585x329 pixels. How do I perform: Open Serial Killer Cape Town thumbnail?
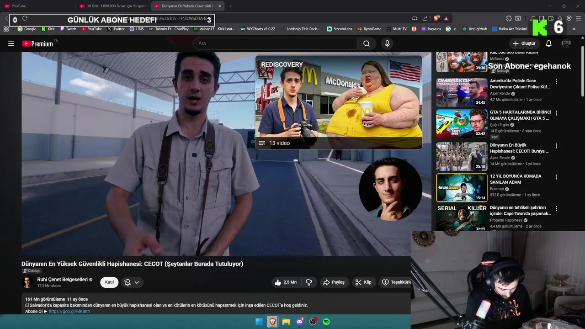point(462,218)
